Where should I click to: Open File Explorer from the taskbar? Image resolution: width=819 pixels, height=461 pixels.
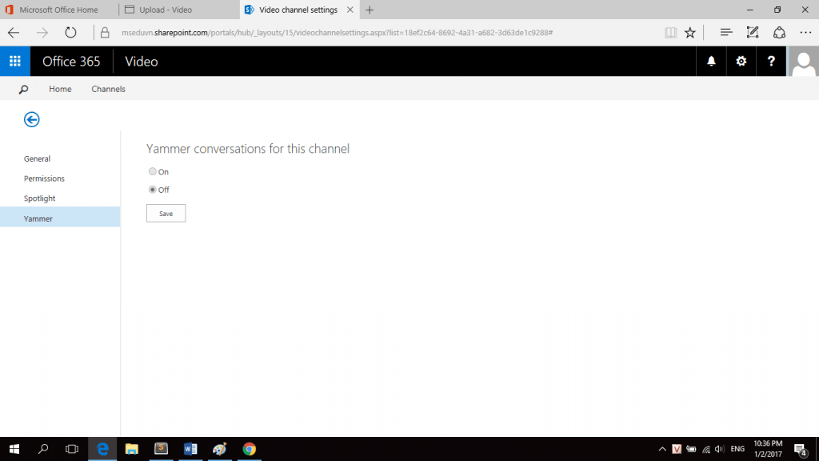132,449
